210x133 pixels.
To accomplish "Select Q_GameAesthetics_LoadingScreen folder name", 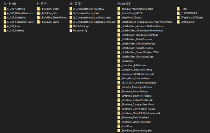I will point(92,17).
